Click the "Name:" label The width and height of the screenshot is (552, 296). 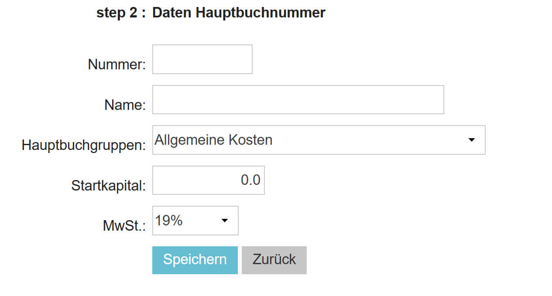[x=125, y=105]
